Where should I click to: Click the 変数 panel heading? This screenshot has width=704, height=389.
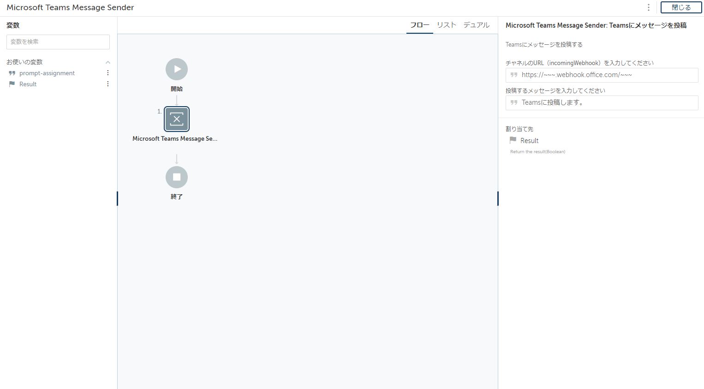point(13,25)
